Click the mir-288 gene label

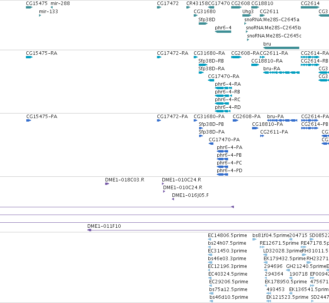(60, 3)
